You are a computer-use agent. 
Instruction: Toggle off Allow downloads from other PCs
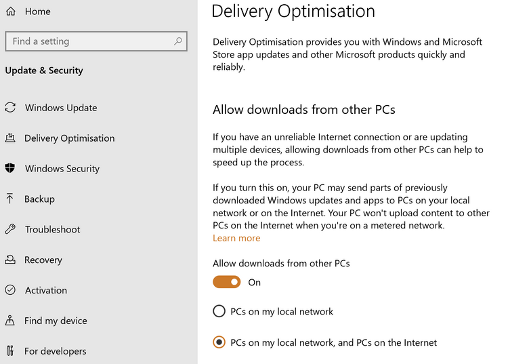[x=226, y=282]
